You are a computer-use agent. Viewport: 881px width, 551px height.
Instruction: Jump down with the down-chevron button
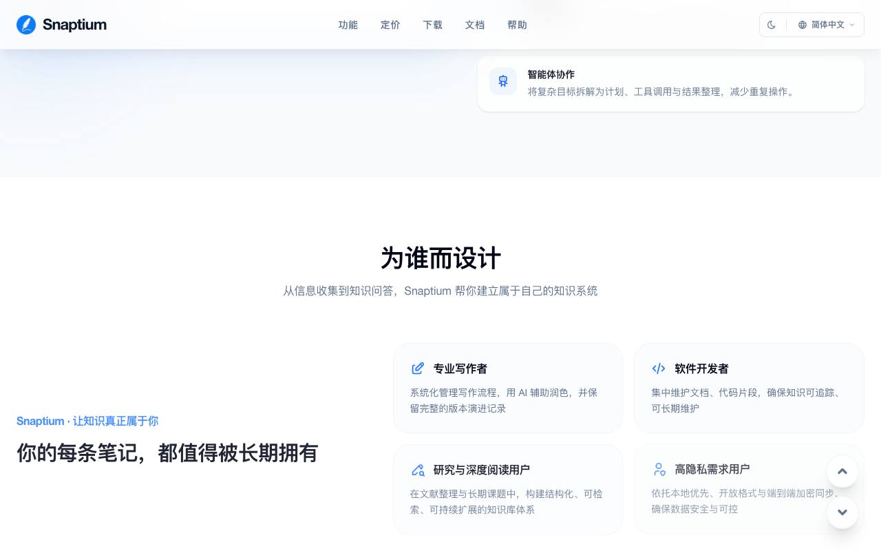(842, 512)
